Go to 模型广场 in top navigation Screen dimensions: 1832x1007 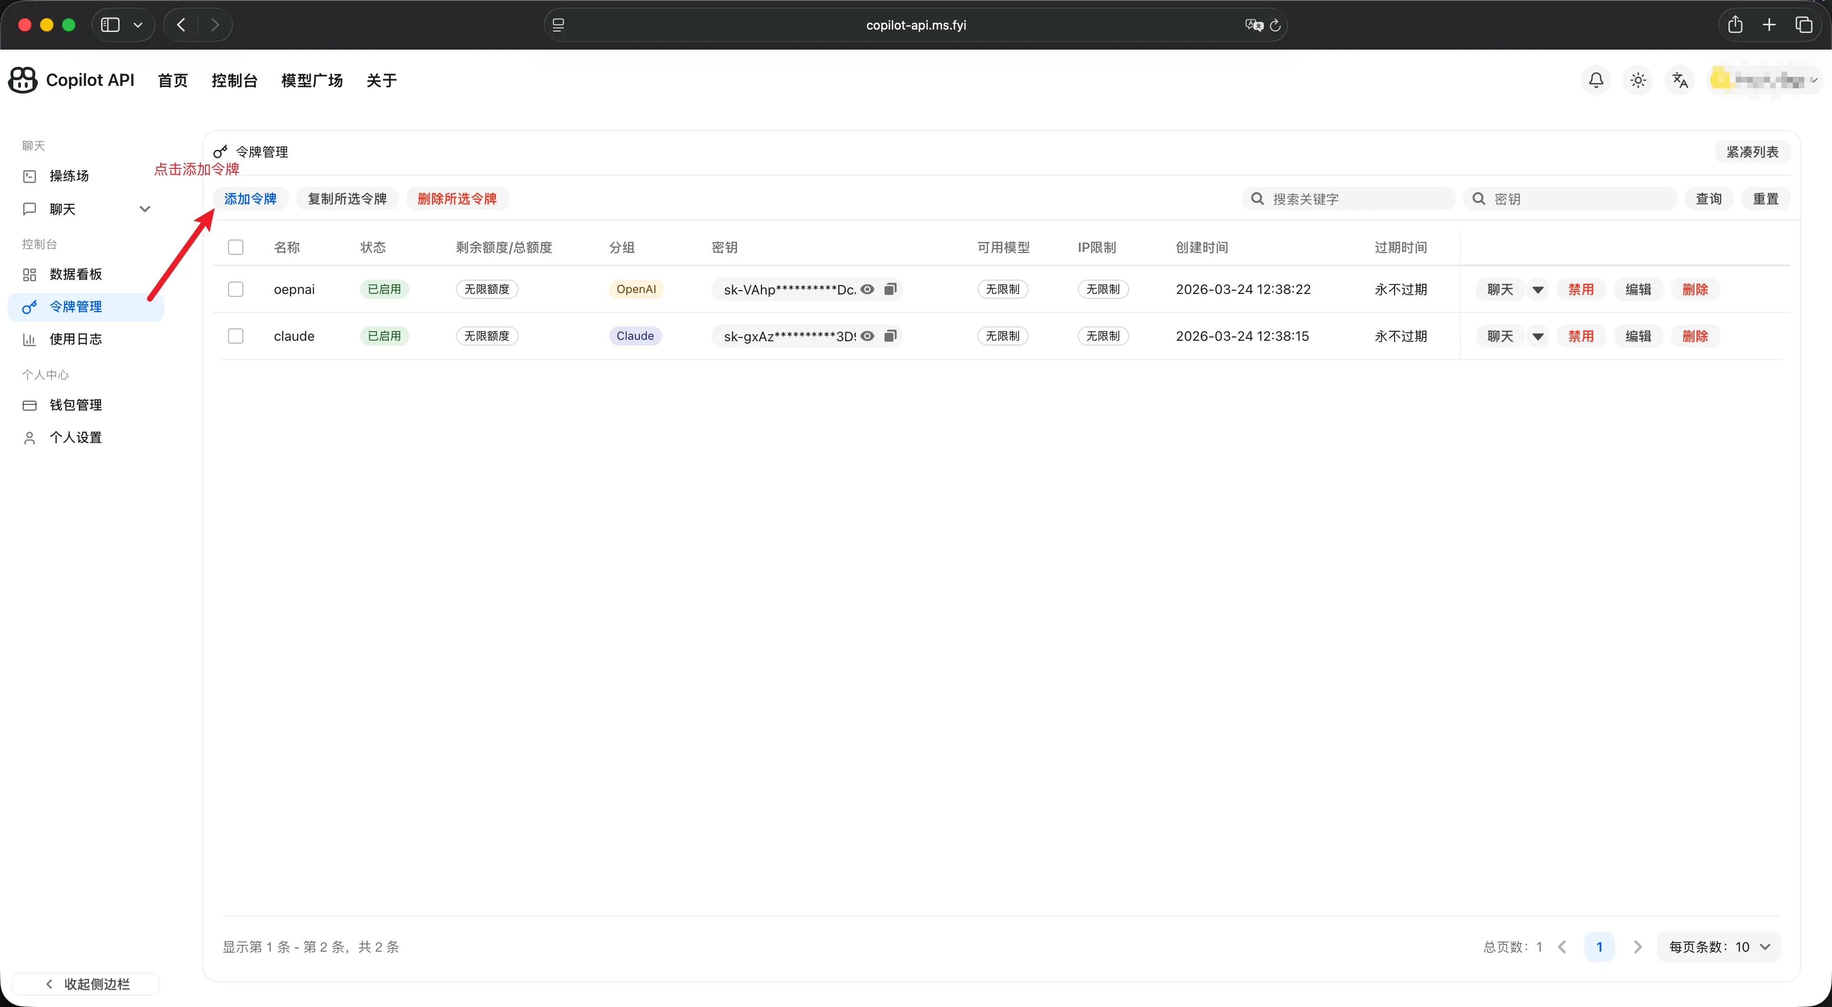tap(312, 81)
